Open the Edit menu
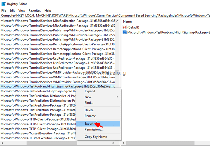Viewport: 210px width, 146px height. [12, 10]
